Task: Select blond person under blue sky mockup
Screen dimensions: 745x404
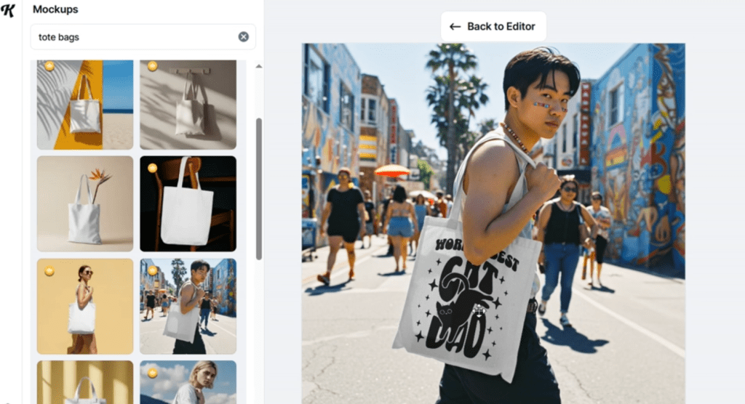Action: (188, 382)
